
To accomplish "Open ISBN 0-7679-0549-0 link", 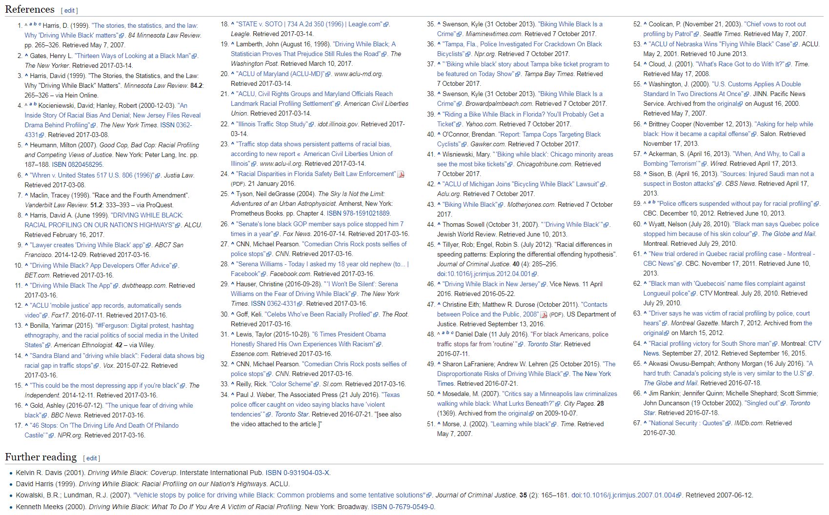I will [402, 507].
